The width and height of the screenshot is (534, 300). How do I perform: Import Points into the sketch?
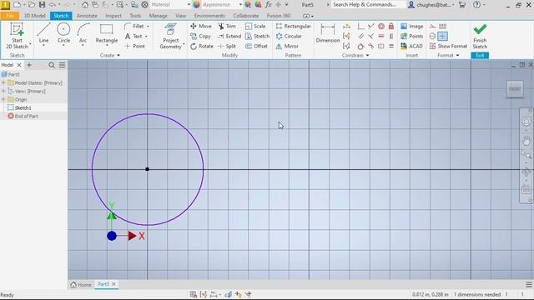tap(411, 36)
